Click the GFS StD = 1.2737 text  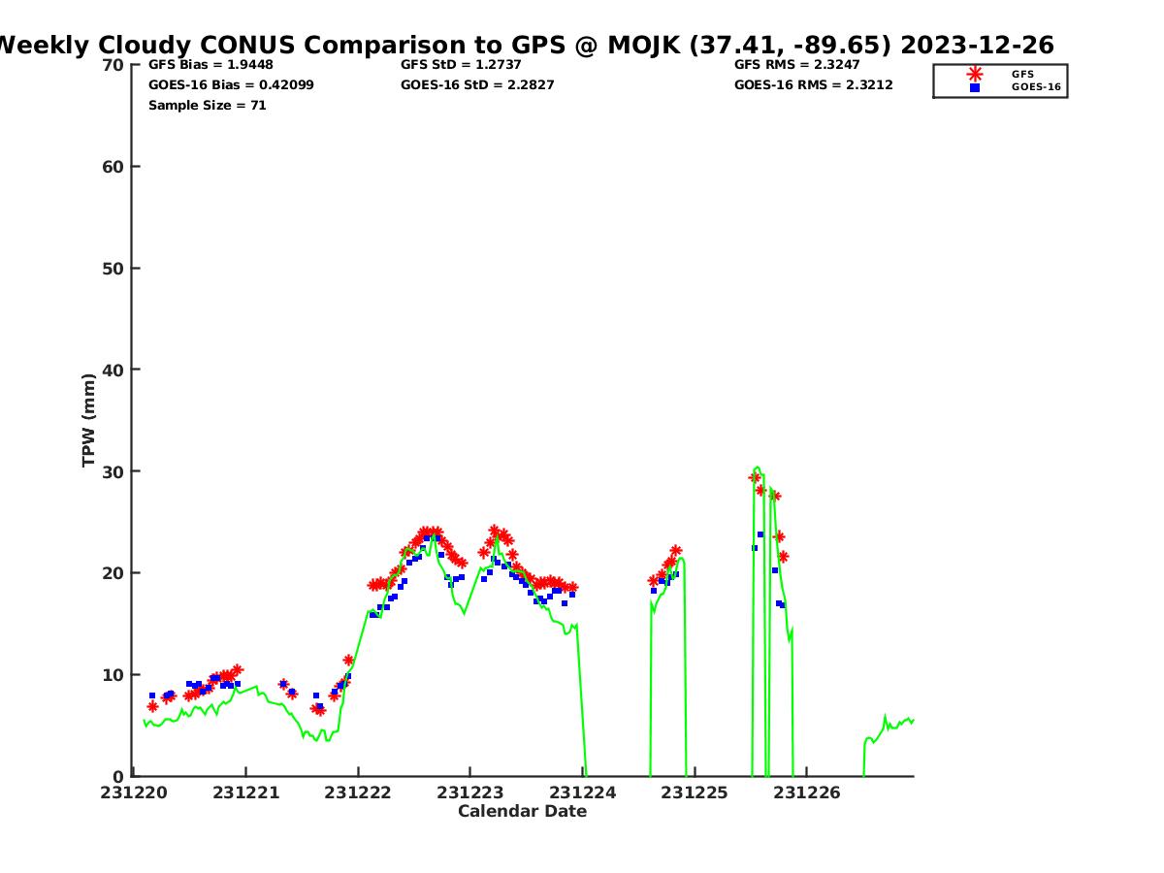pyautogui.click(x=463, y=65)
